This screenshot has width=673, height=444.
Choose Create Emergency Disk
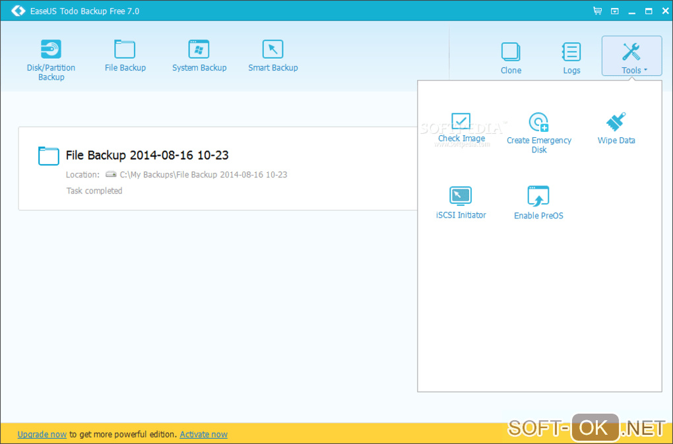538,133
